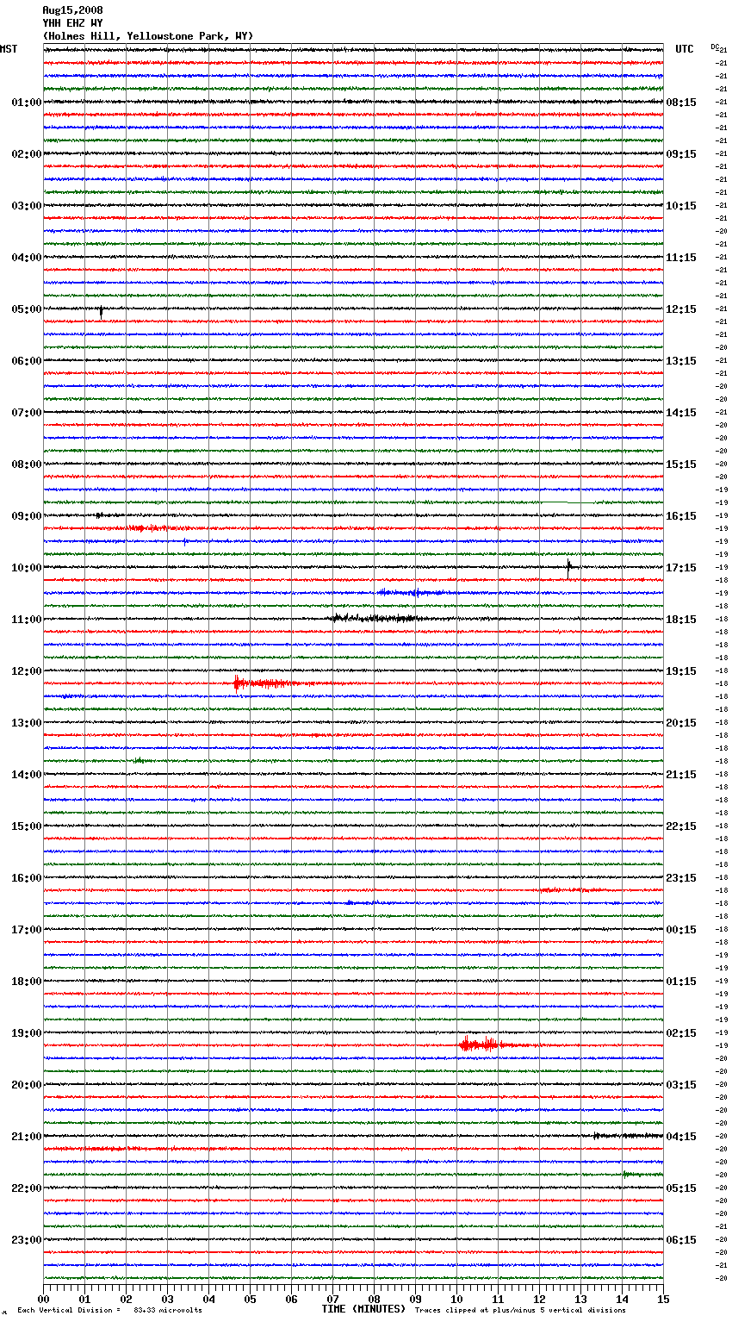
Task: Click the Aug15,2008 date header
Action: (72, 10)
